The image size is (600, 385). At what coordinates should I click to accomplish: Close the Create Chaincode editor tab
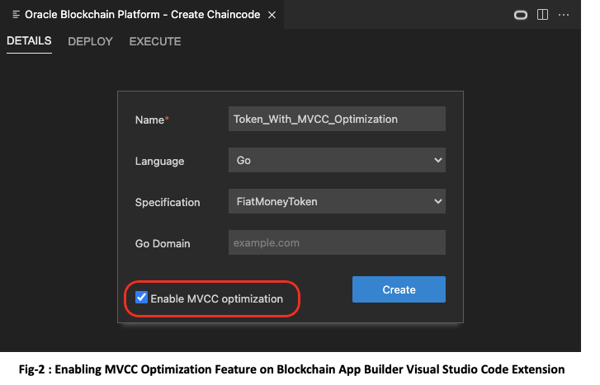tap(273, 15)
